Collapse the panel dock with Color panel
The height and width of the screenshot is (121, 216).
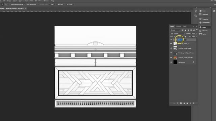[x=210, y=7]
